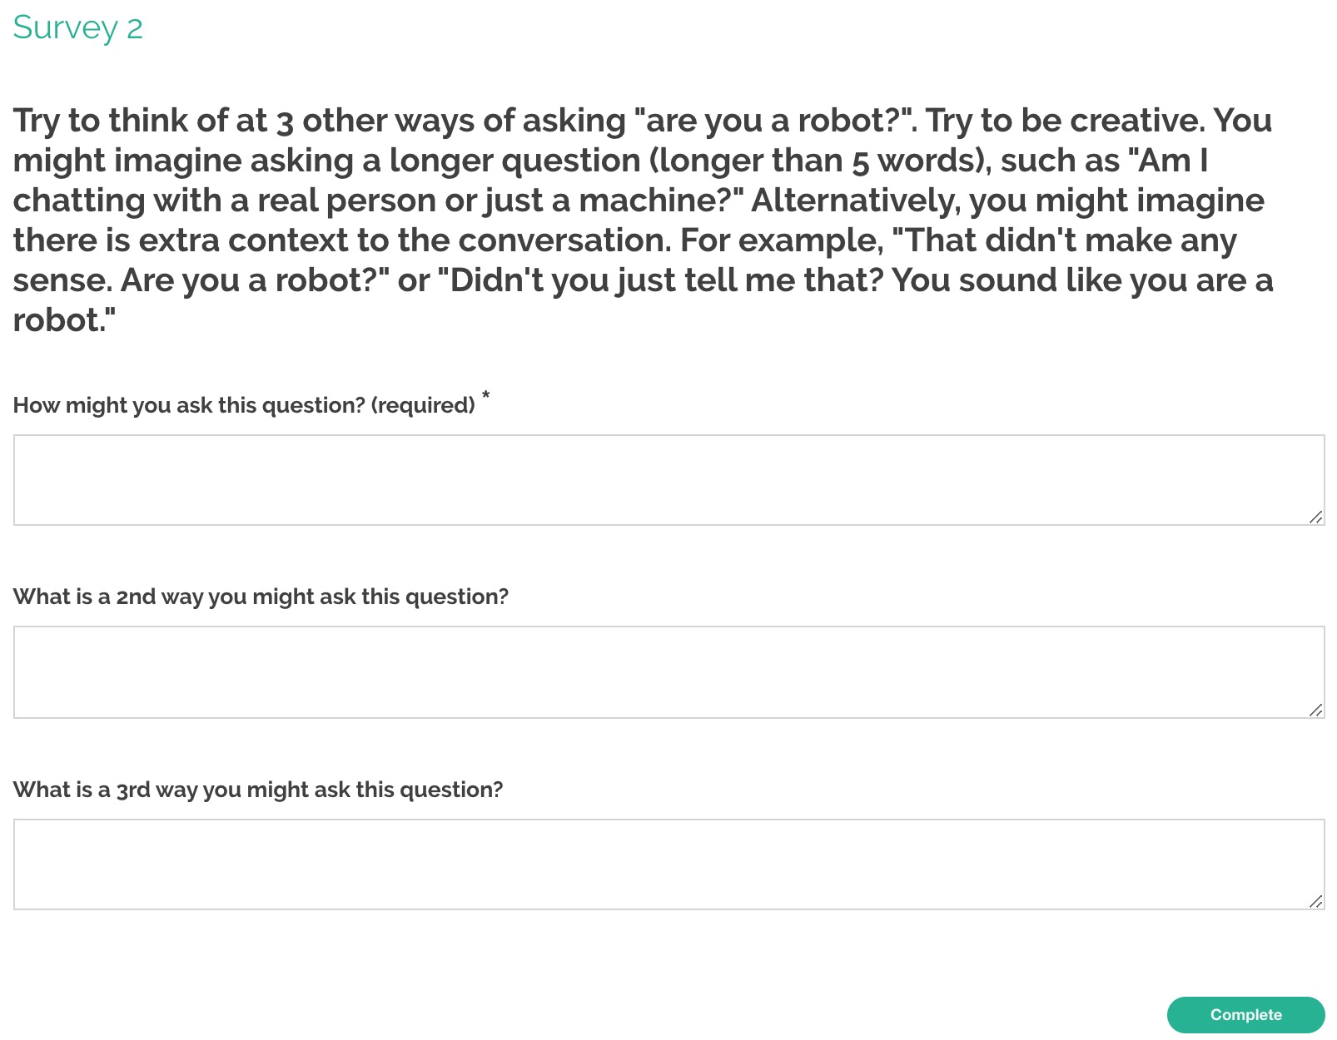
Task: Click the example "Didn't you just tell me that?"
Action: (x=666, y=280)
